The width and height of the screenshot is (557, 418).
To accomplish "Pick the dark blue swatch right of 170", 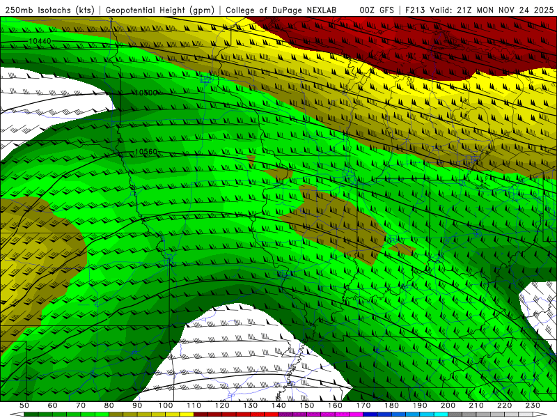I will pos(370,414).
